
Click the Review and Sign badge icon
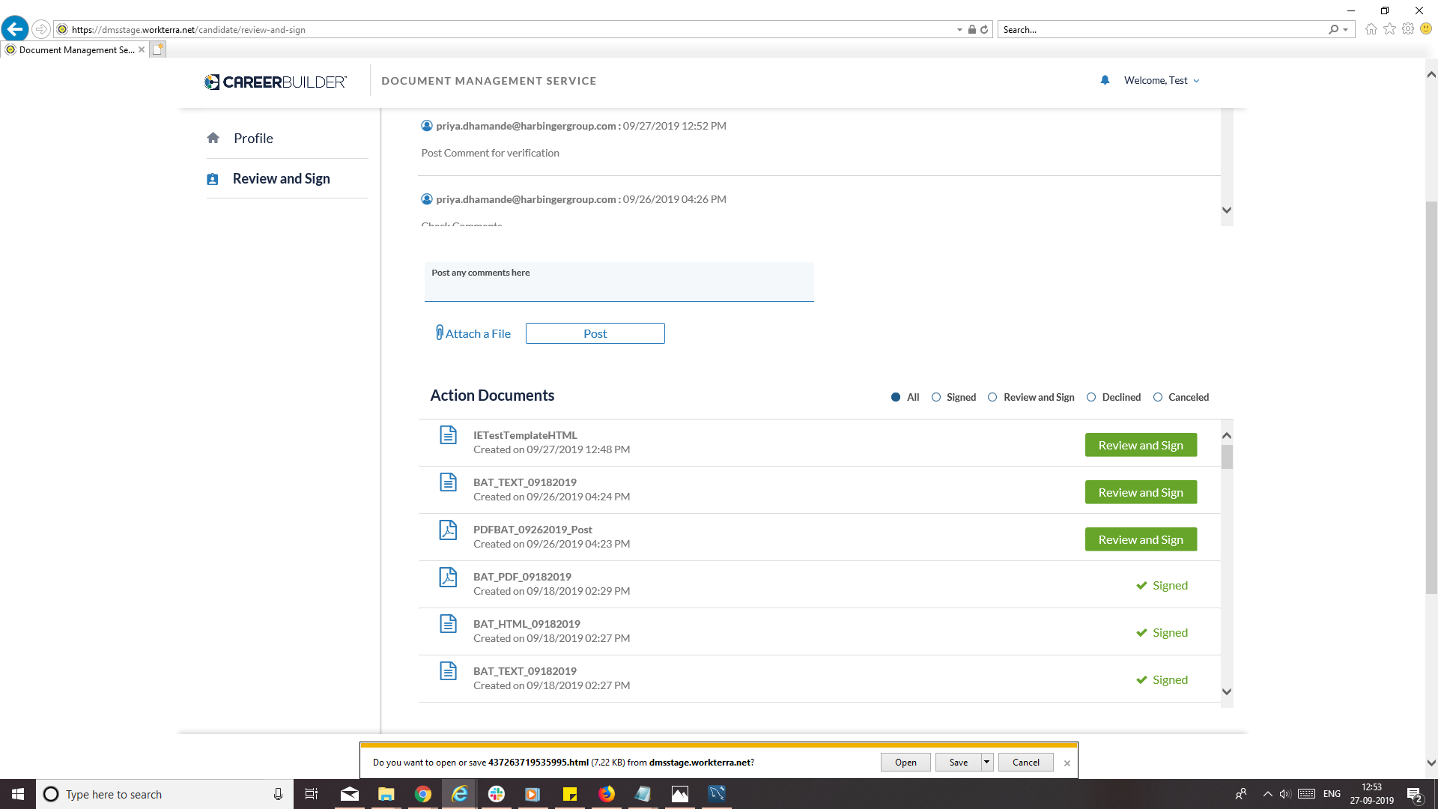click(x=213, y=179)
